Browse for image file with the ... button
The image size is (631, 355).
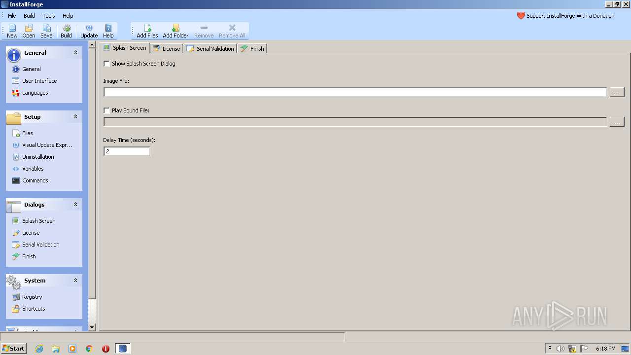pyautogui.click(x=617, y=92)
